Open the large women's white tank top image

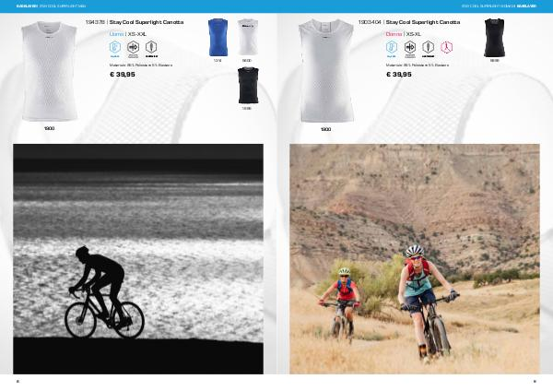[x=326, y=71]
